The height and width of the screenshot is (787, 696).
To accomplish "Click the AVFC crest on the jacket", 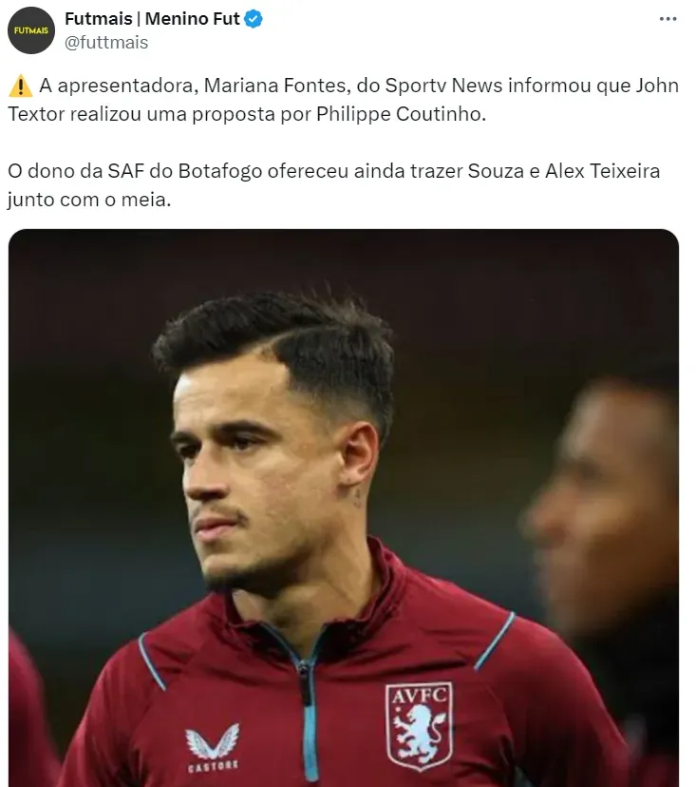I will tap(419, 725).
